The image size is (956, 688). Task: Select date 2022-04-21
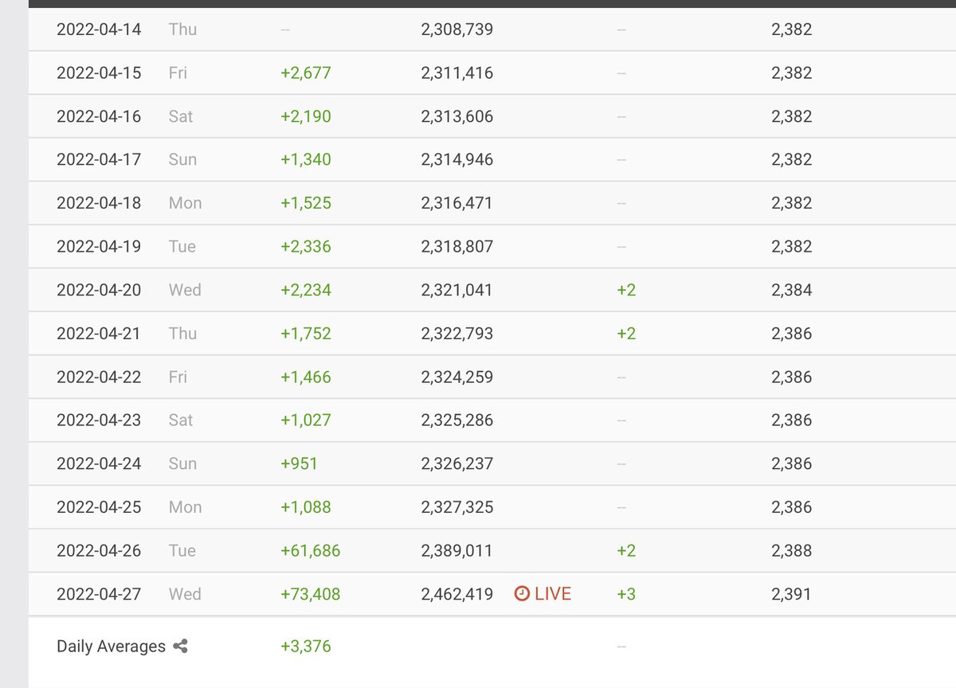pyautogui.click(x=99, y=334)
